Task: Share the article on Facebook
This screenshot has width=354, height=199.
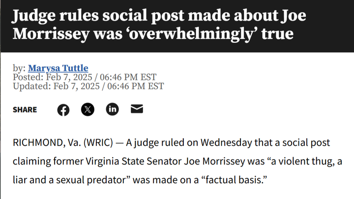Action: (x=63, y=110)
